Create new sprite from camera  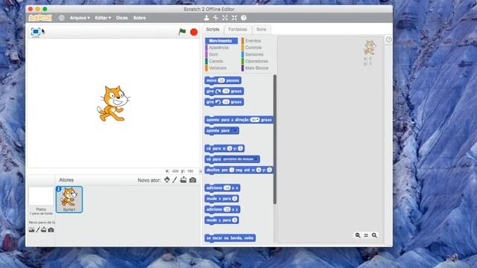pos(192,180)
